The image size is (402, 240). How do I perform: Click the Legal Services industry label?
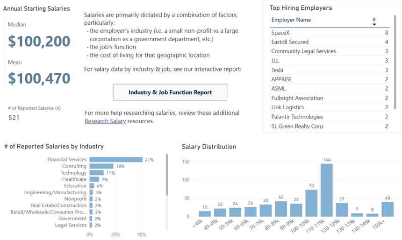tap(71, 225)
